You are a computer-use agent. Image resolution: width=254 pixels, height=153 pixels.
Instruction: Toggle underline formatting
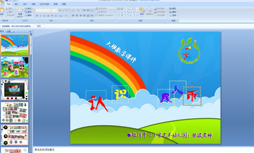tap(44, 16)
